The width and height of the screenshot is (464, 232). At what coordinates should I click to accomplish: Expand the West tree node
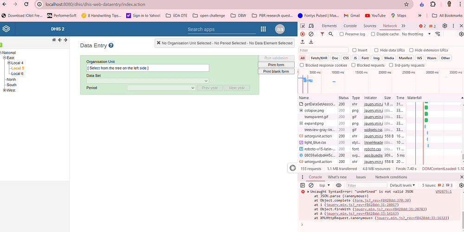[5, 90]
